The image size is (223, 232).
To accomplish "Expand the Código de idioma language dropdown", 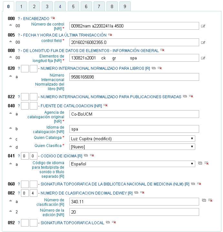I will (x=132, y=164).
